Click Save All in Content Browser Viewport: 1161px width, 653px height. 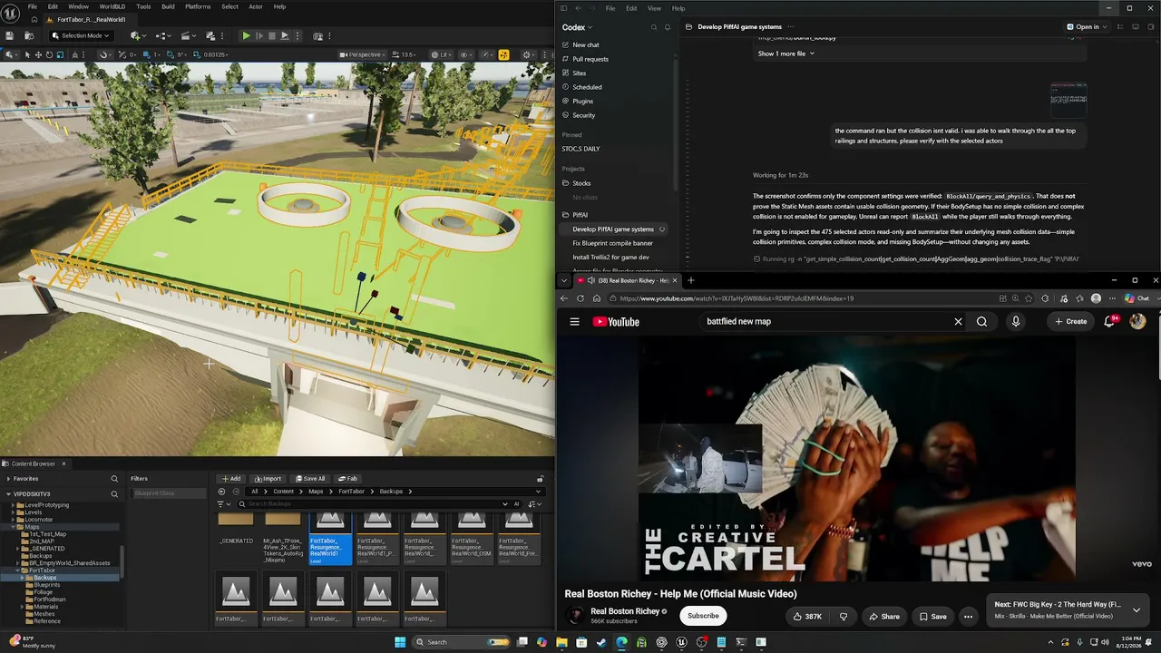coord(310,479)
